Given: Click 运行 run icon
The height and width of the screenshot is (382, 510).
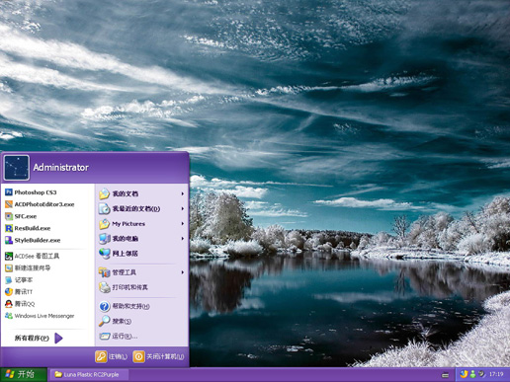Looking at the screenshot, I should (x=104, y=336).
